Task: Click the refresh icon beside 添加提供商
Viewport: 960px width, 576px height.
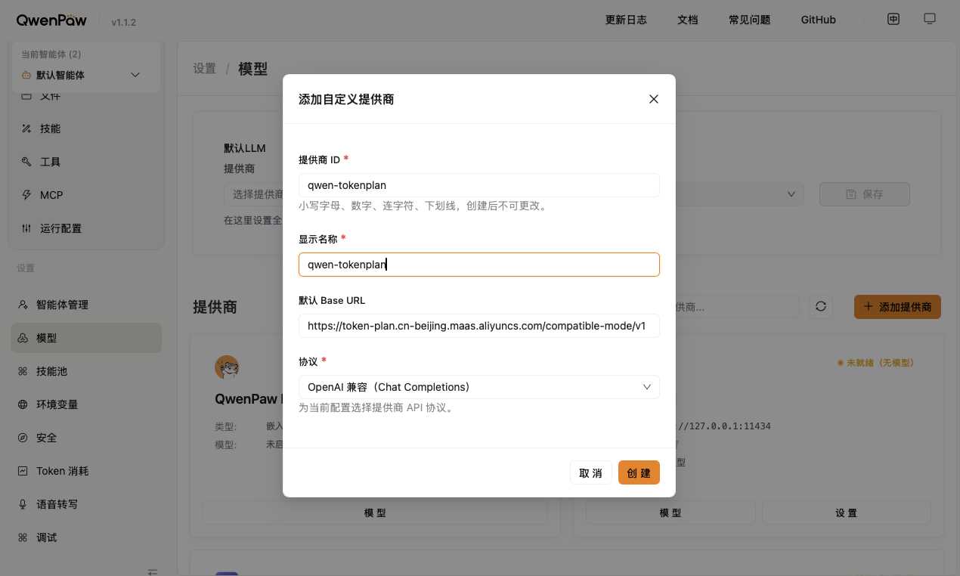Action: 821,306
